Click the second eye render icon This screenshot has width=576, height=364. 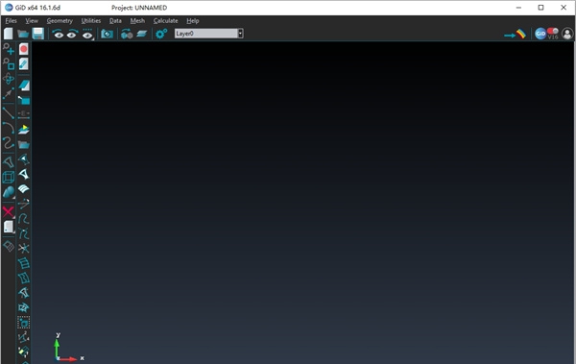72,35
